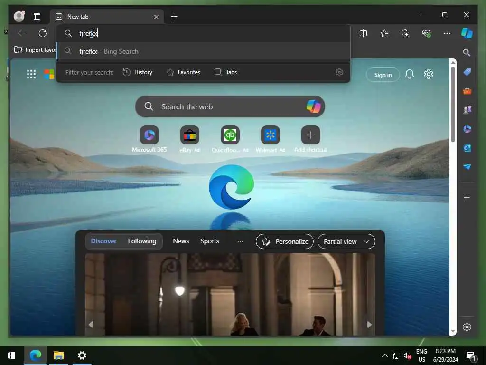This screenshot has height=365, width=486.
Task: Click the browser back arrow
Action: click(22, 33)
